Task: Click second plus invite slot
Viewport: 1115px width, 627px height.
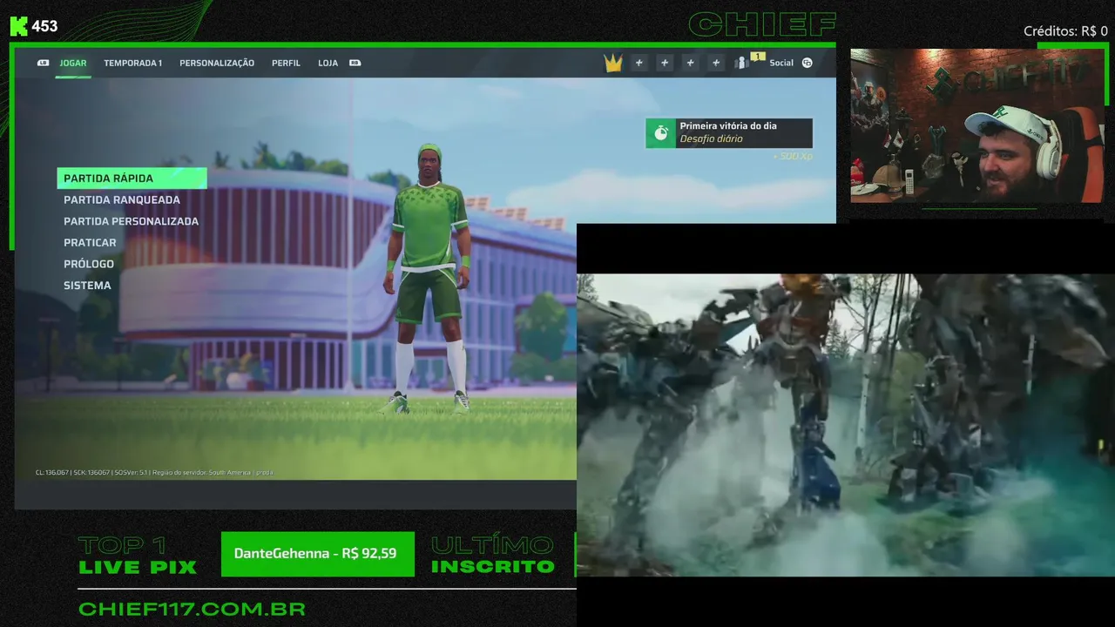Action: pos(665,63)
